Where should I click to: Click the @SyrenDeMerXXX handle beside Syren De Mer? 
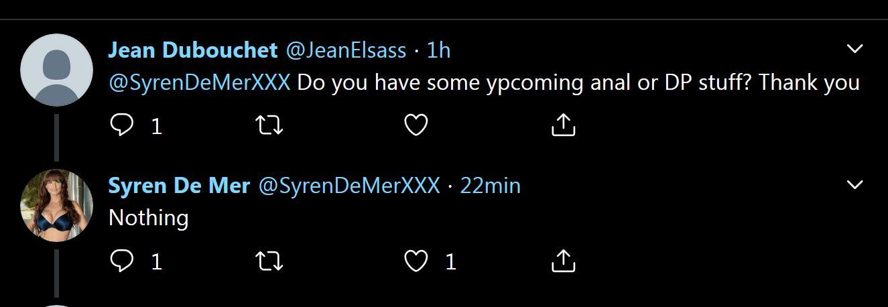(x=349, y=186)
